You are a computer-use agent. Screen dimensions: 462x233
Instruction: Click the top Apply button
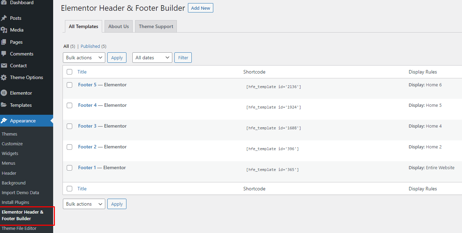coord(117,58)
